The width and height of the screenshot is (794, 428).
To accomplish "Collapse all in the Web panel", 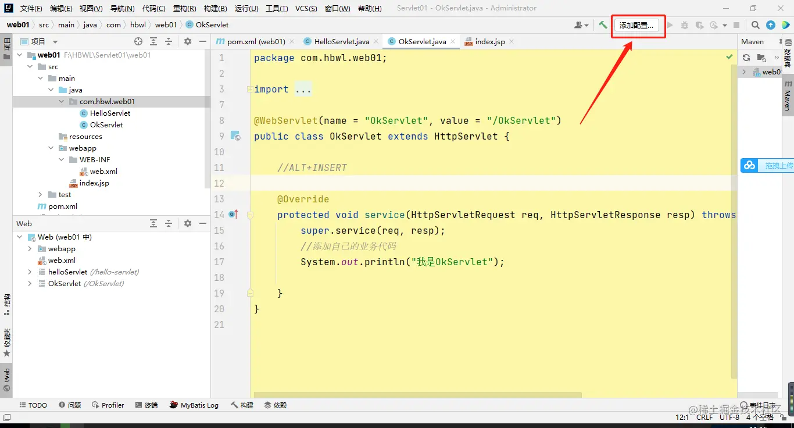I will pyautogui.click(x=169, y=223).
